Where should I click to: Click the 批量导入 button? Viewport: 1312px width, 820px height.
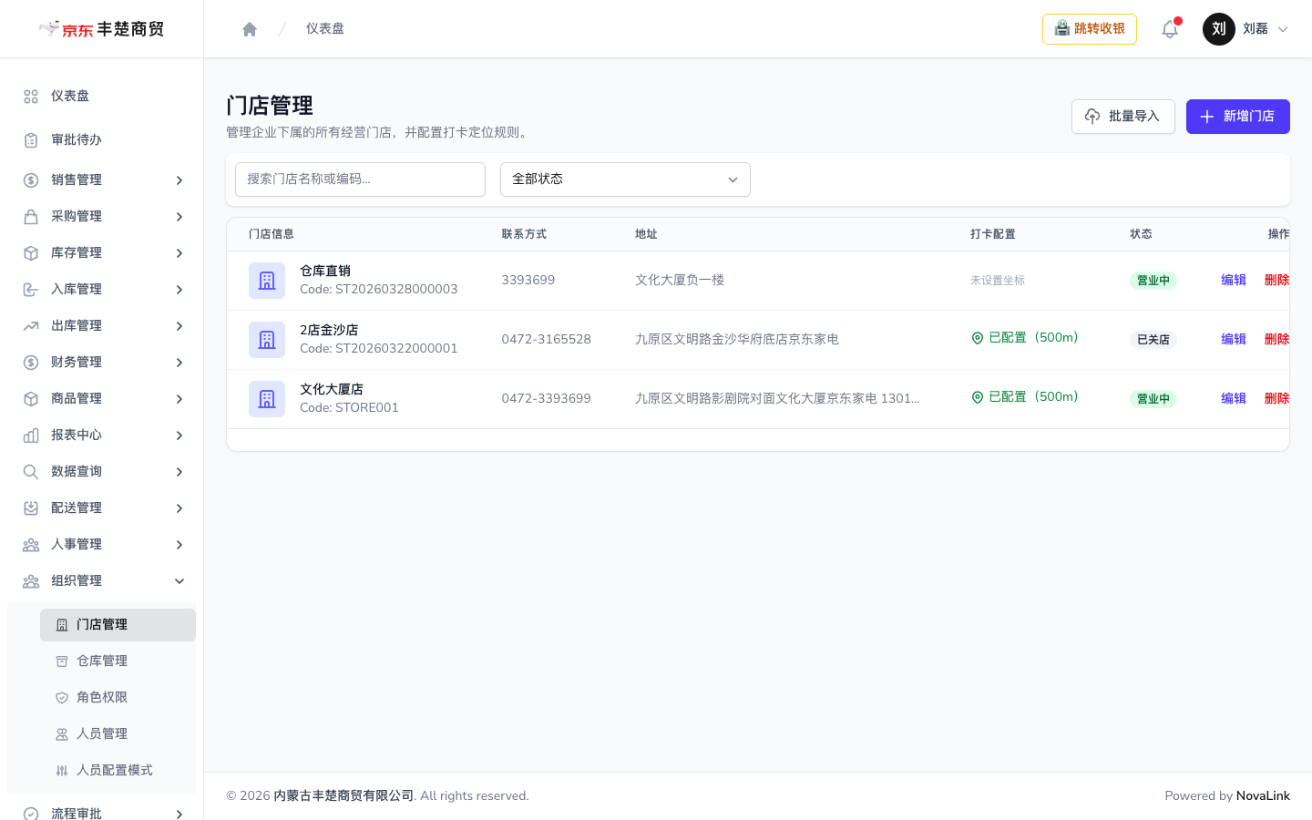(x=1122, y=117)
